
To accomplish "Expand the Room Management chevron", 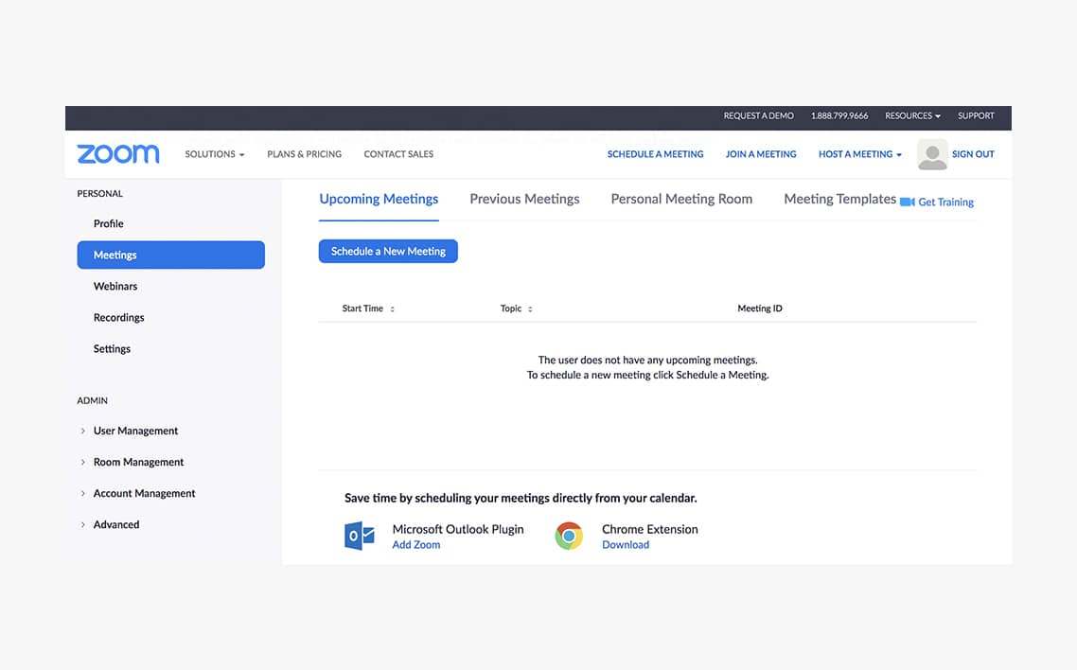I will pos(83,462).
